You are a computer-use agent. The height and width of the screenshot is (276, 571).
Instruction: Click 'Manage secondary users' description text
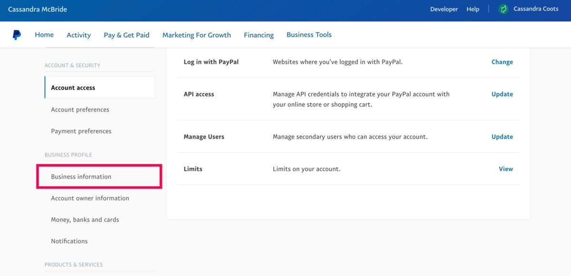[350, 136]
